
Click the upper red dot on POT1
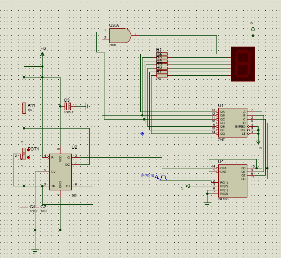[28, 150]
